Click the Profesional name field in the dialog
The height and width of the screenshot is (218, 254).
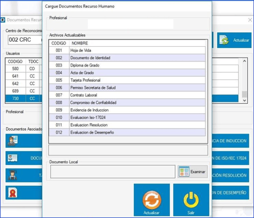[130, 24]
